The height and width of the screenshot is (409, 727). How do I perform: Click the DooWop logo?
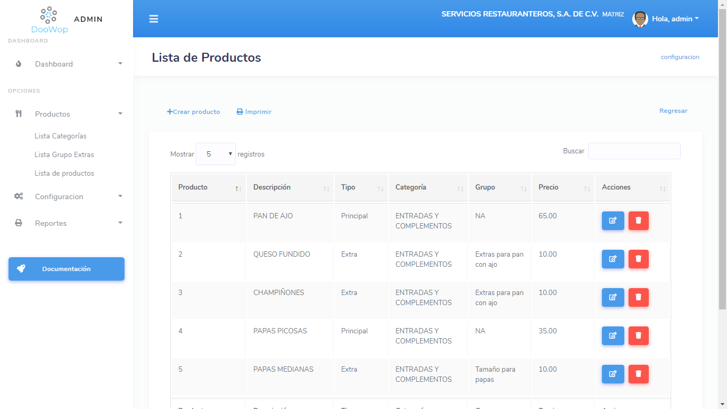tap(49, 19)
